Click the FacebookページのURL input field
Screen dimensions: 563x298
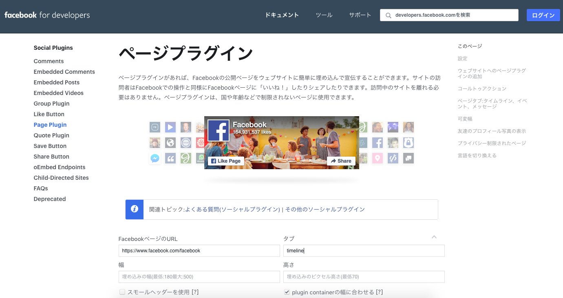coord(199,251)
